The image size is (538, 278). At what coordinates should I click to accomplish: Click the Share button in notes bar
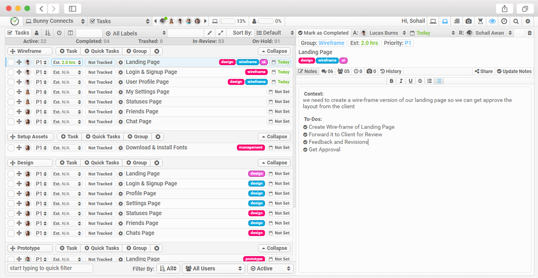tap(484, 71)
